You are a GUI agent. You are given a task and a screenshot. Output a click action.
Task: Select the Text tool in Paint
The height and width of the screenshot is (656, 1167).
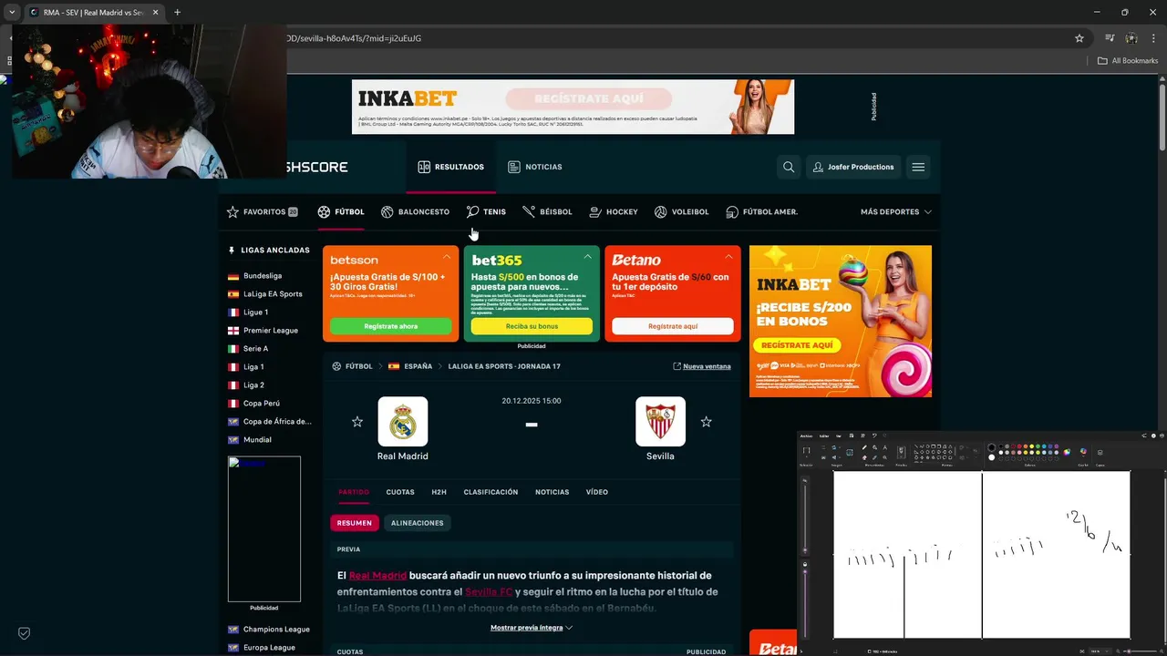pyautogui.click(x=884, y=447)
